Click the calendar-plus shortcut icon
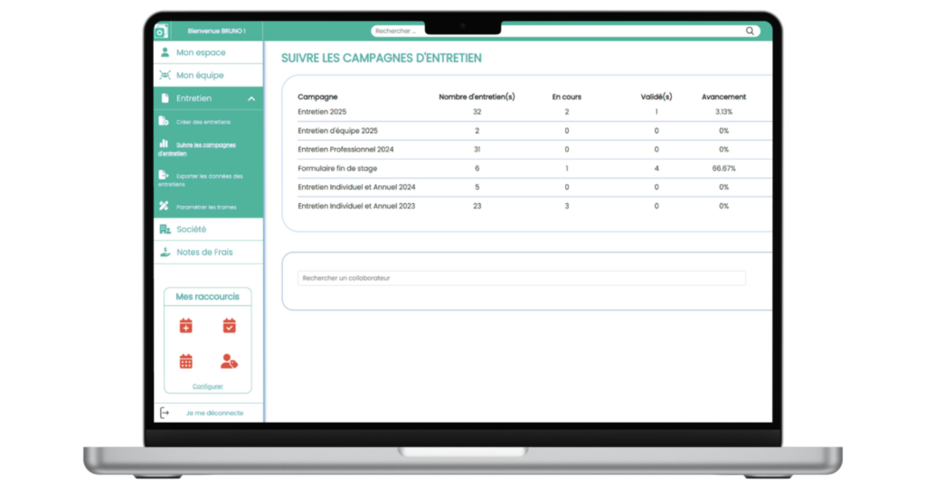The image size is (926, 484). (x=186, y=326)
